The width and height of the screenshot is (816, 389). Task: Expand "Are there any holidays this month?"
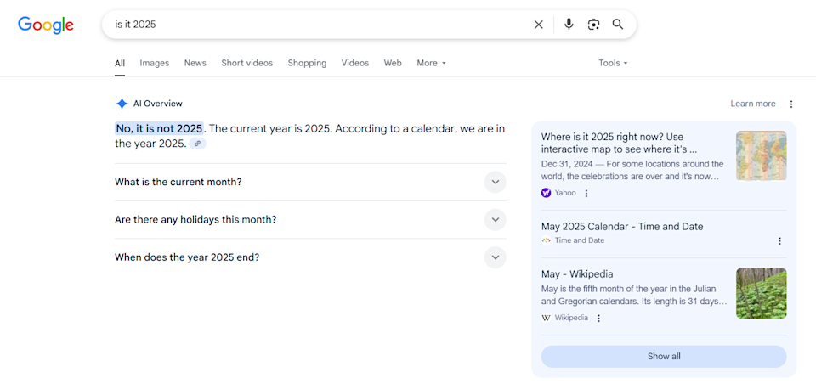pyautogui.click(x=310, y=219)
